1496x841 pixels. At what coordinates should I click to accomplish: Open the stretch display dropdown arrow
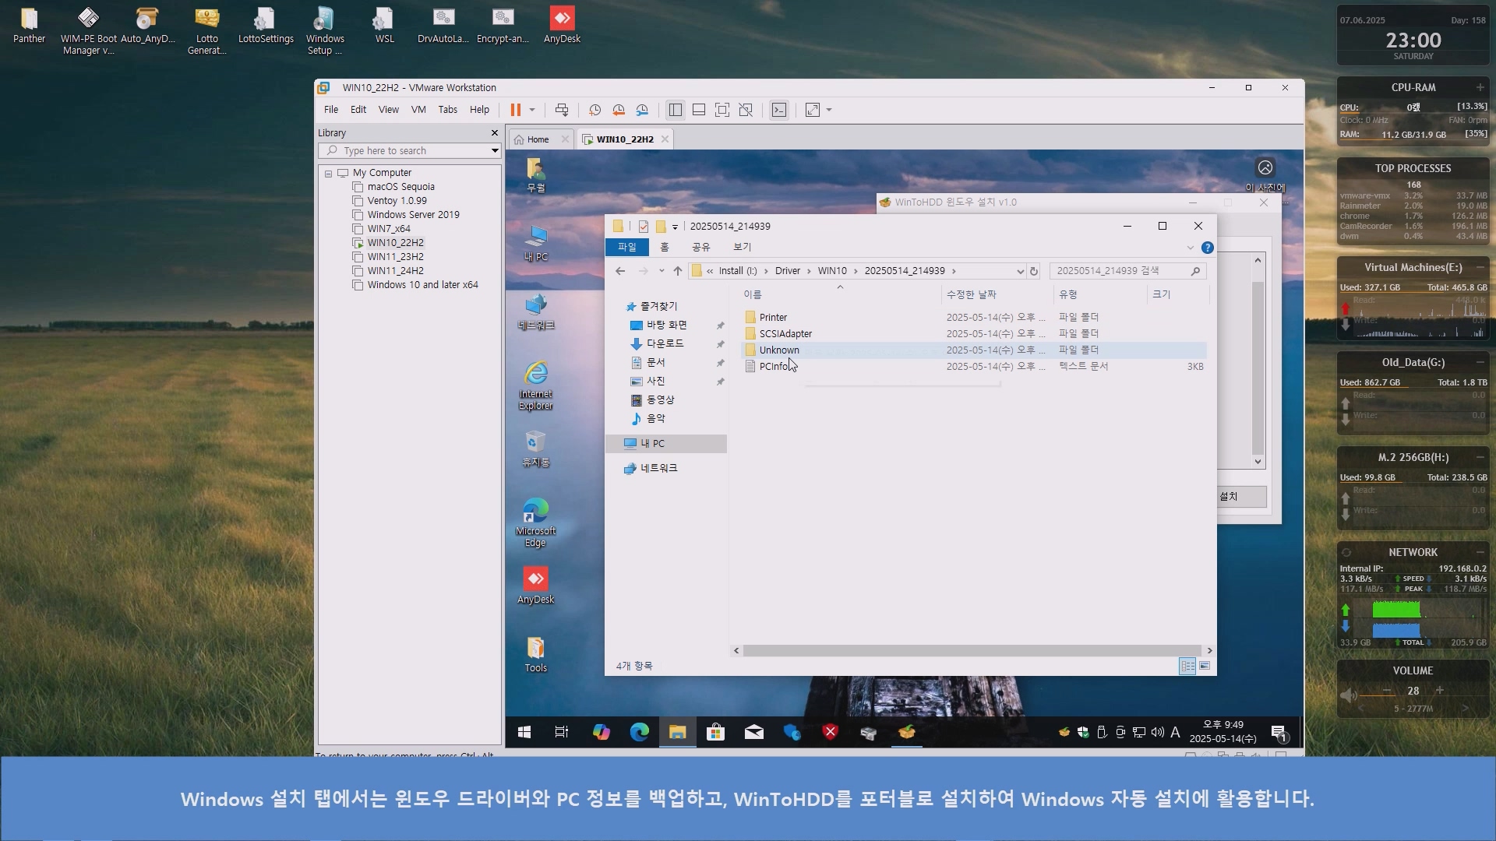coord(829,110)
